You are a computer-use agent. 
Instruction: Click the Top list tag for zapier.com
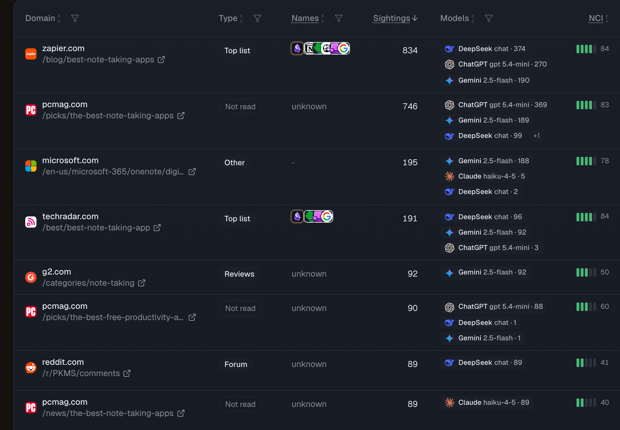point(237,51)
